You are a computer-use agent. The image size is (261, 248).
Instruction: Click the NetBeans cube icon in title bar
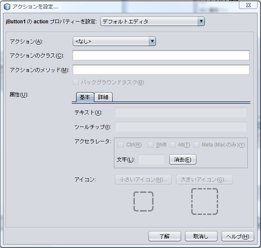click(7, 7)
